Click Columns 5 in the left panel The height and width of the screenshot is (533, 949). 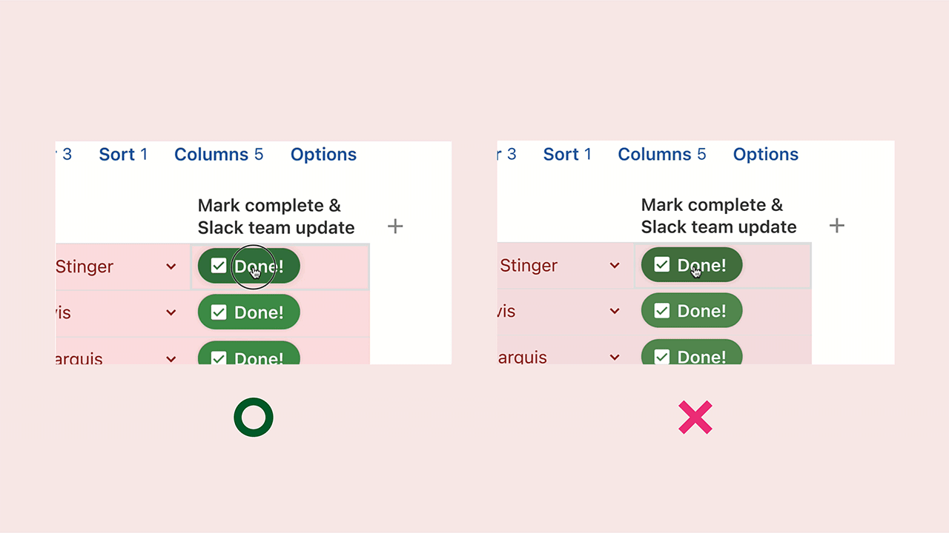tap(219, 154)
